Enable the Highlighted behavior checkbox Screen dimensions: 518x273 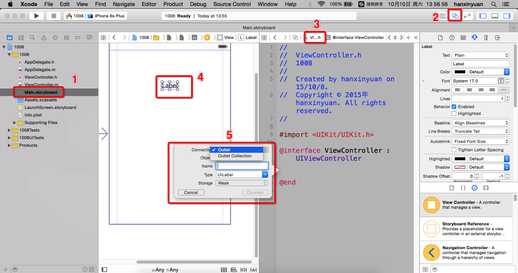[x=454, y=113]
